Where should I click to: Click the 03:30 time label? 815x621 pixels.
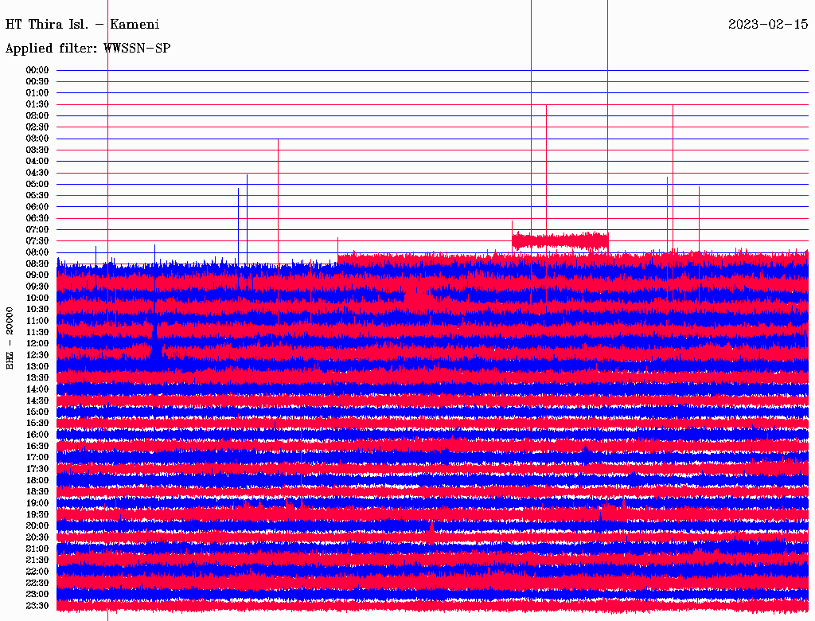pyautogui.click(x=37, y=150)
